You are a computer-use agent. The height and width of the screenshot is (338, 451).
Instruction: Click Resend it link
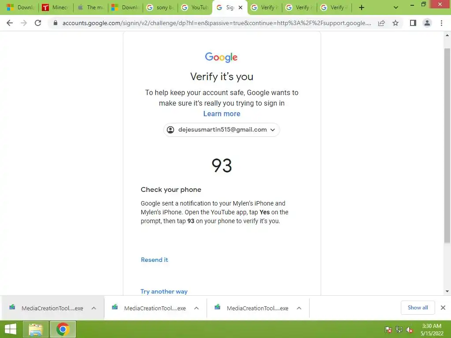pyautogui.click(x=154, y=260)
